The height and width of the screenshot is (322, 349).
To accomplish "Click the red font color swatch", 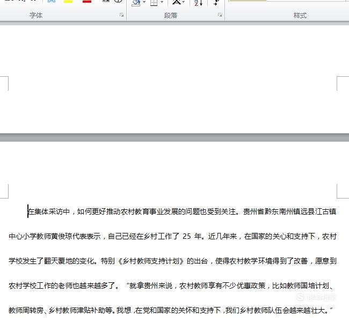I will (87, 1).
